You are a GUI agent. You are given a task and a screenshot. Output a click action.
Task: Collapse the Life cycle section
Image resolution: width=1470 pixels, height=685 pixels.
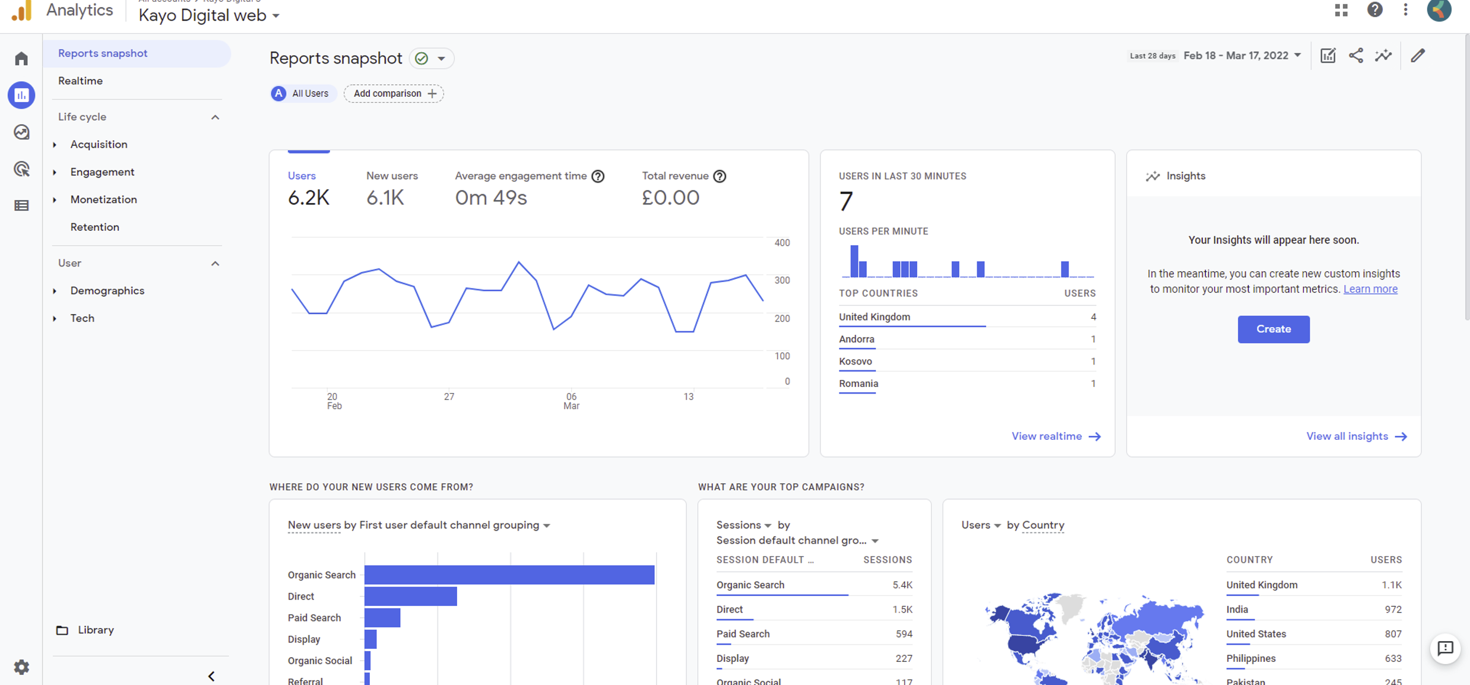click(215, 117)
